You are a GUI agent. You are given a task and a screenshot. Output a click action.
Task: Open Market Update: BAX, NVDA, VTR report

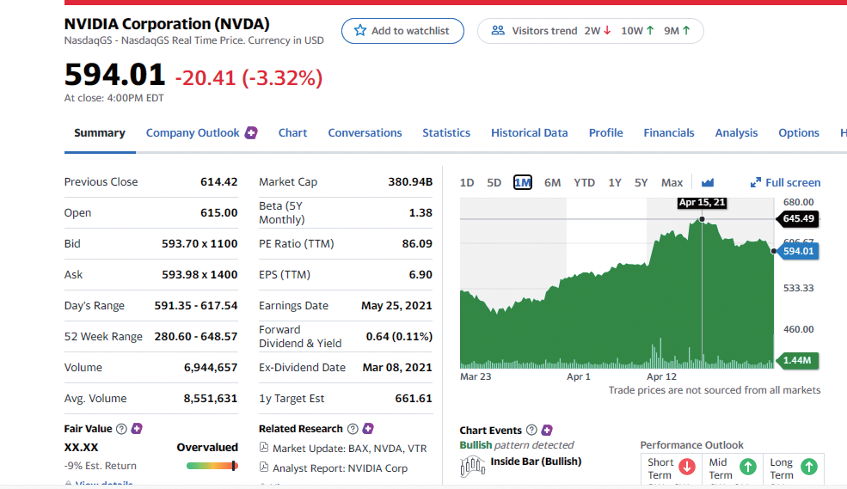click(x=349, y=448)
